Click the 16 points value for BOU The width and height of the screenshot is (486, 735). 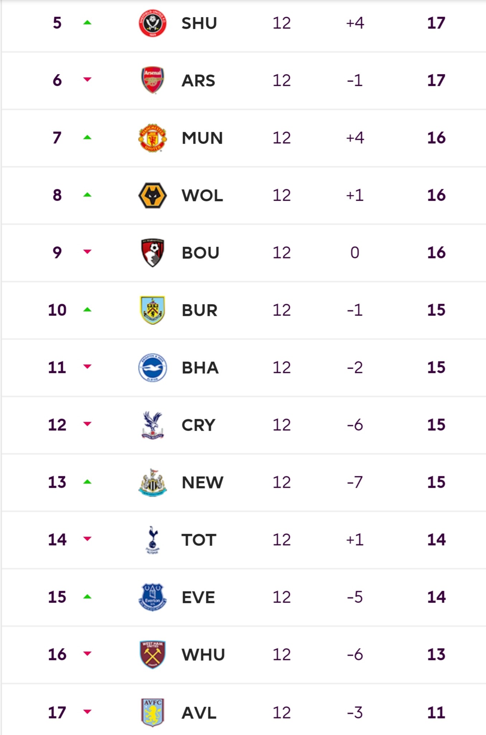coord(436,253)
